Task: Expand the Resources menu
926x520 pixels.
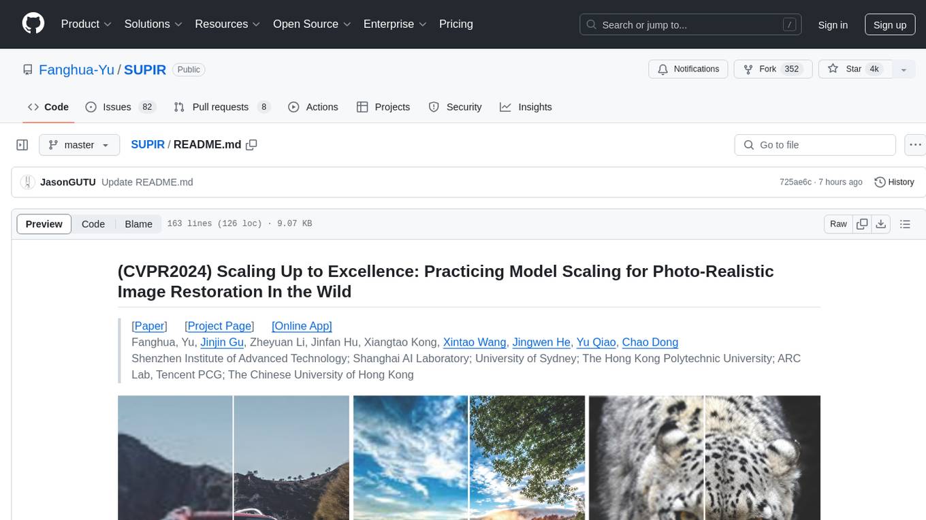Action: point(227,24)
